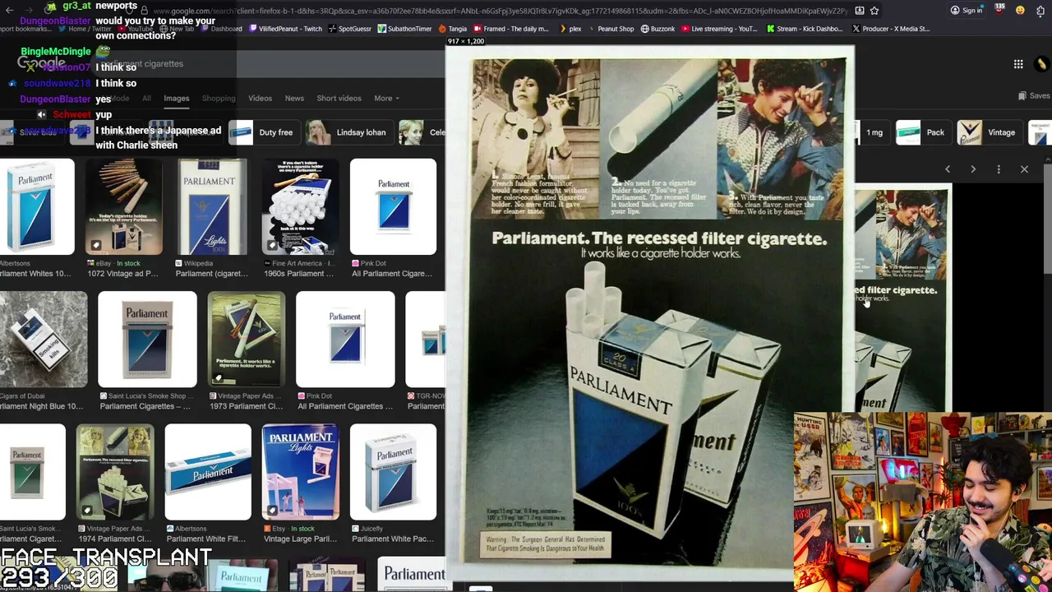
Task: Select the Images tab
Action: point(176,99)
